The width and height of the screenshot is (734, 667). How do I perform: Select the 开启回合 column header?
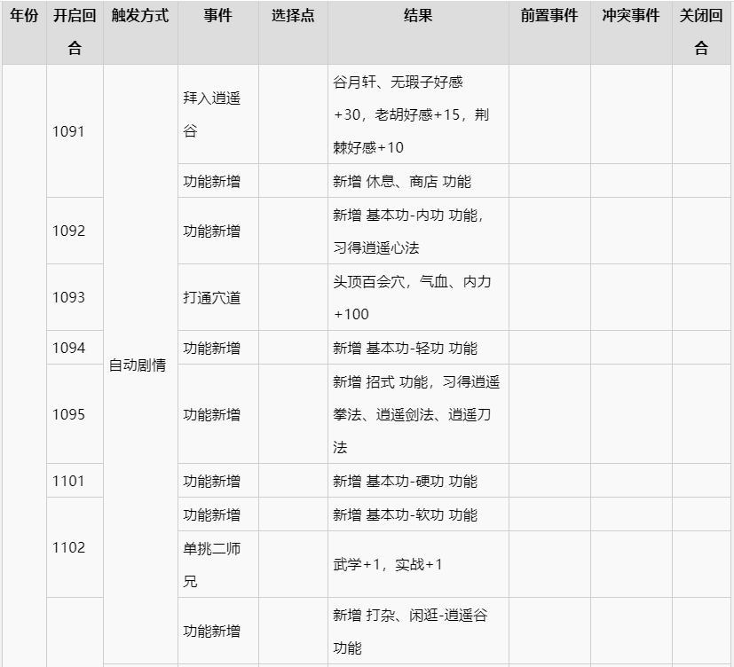pos(75,32)
